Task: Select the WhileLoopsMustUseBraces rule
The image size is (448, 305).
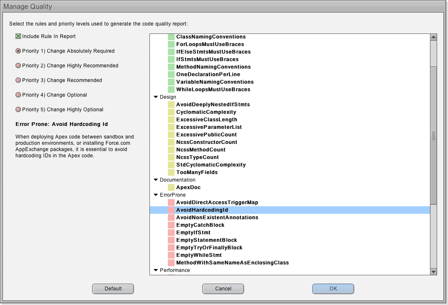Action: [x=213, y=90]
